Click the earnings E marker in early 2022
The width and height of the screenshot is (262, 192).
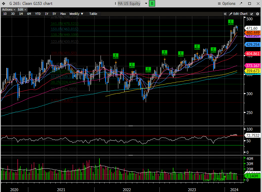pos(116,55)
